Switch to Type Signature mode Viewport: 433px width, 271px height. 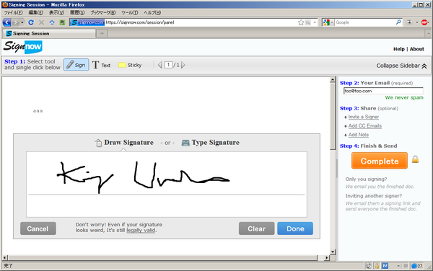tap(216, 143)
